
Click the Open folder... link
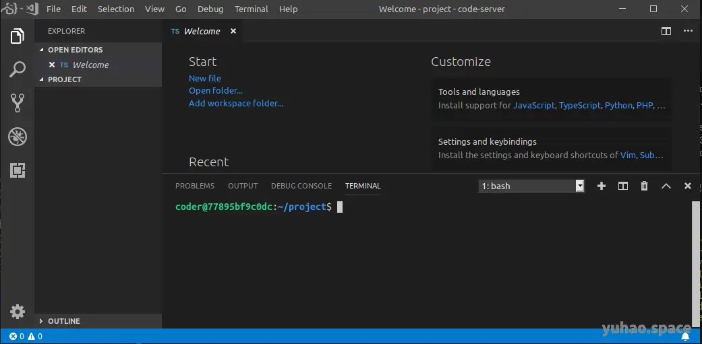[216, 91]
